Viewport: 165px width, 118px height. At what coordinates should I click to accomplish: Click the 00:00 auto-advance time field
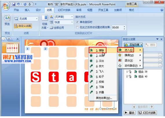[x=117, y=27]
